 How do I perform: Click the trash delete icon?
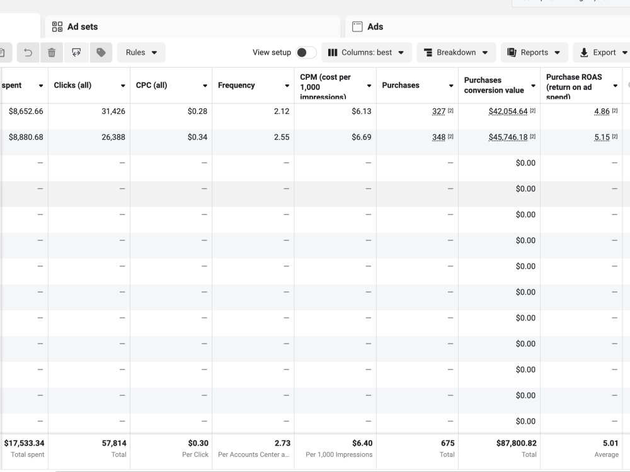52,53
